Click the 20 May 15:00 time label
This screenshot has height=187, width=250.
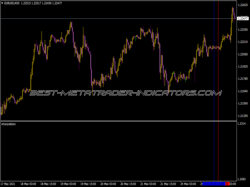128,184
